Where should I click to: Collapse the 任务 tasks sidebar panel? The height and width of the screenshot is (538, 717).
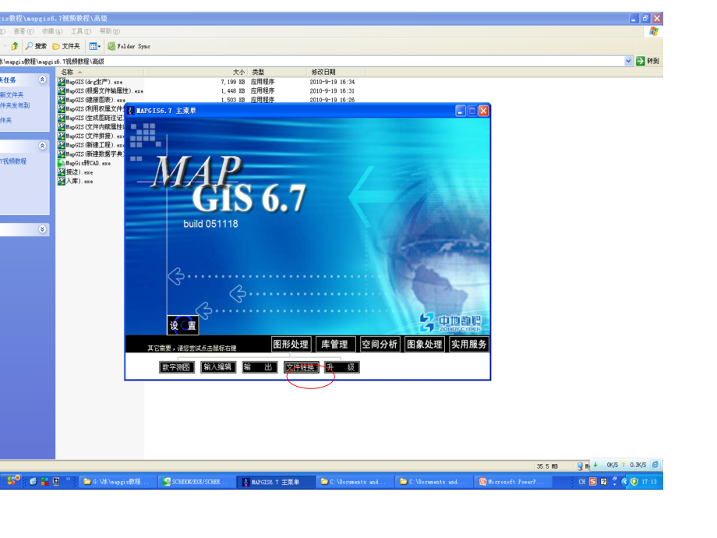tap(42, 80)
